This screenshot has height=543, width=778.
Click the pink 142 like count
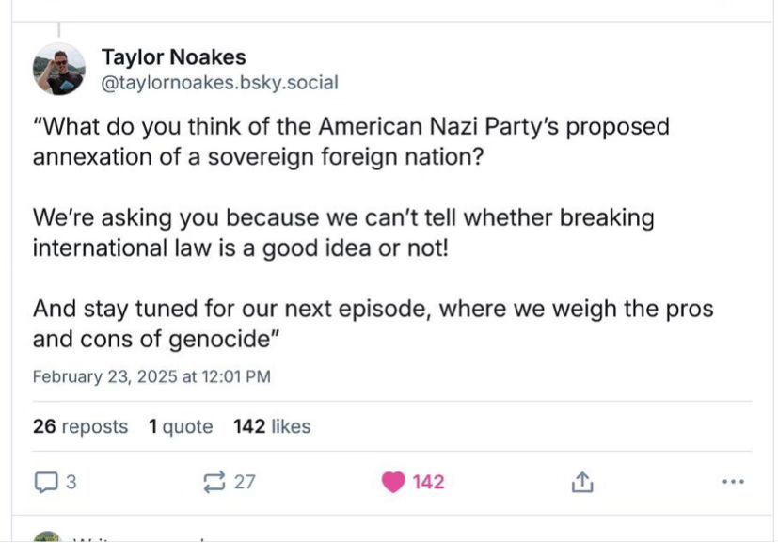pos(428,483)
